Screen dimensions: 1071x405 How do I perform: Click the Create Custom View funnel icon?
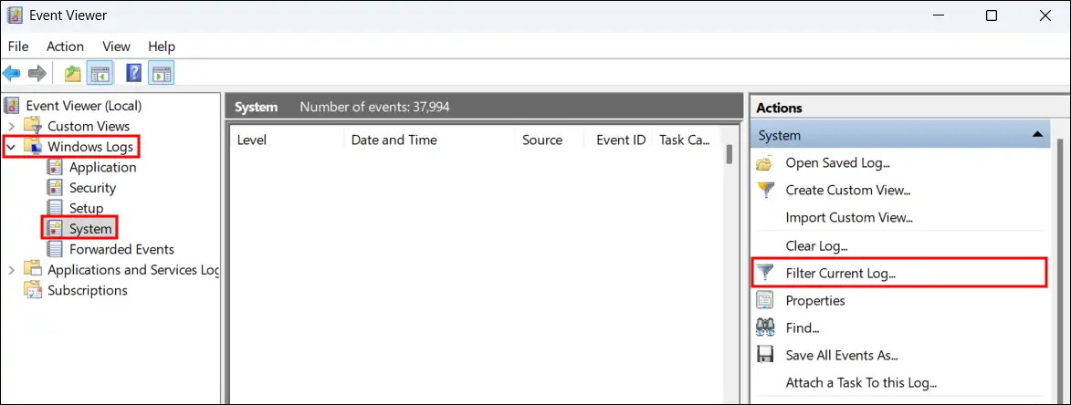coord(766,191)
